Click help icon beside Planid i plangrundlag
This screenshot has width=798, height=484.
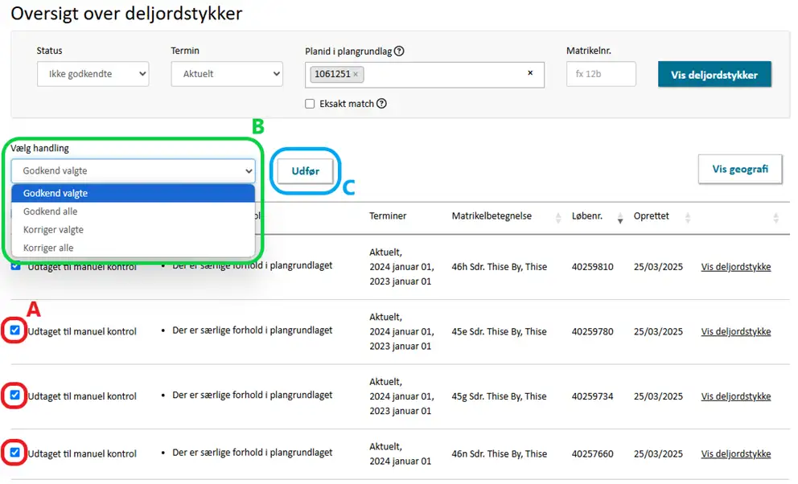tap(400, 51)
